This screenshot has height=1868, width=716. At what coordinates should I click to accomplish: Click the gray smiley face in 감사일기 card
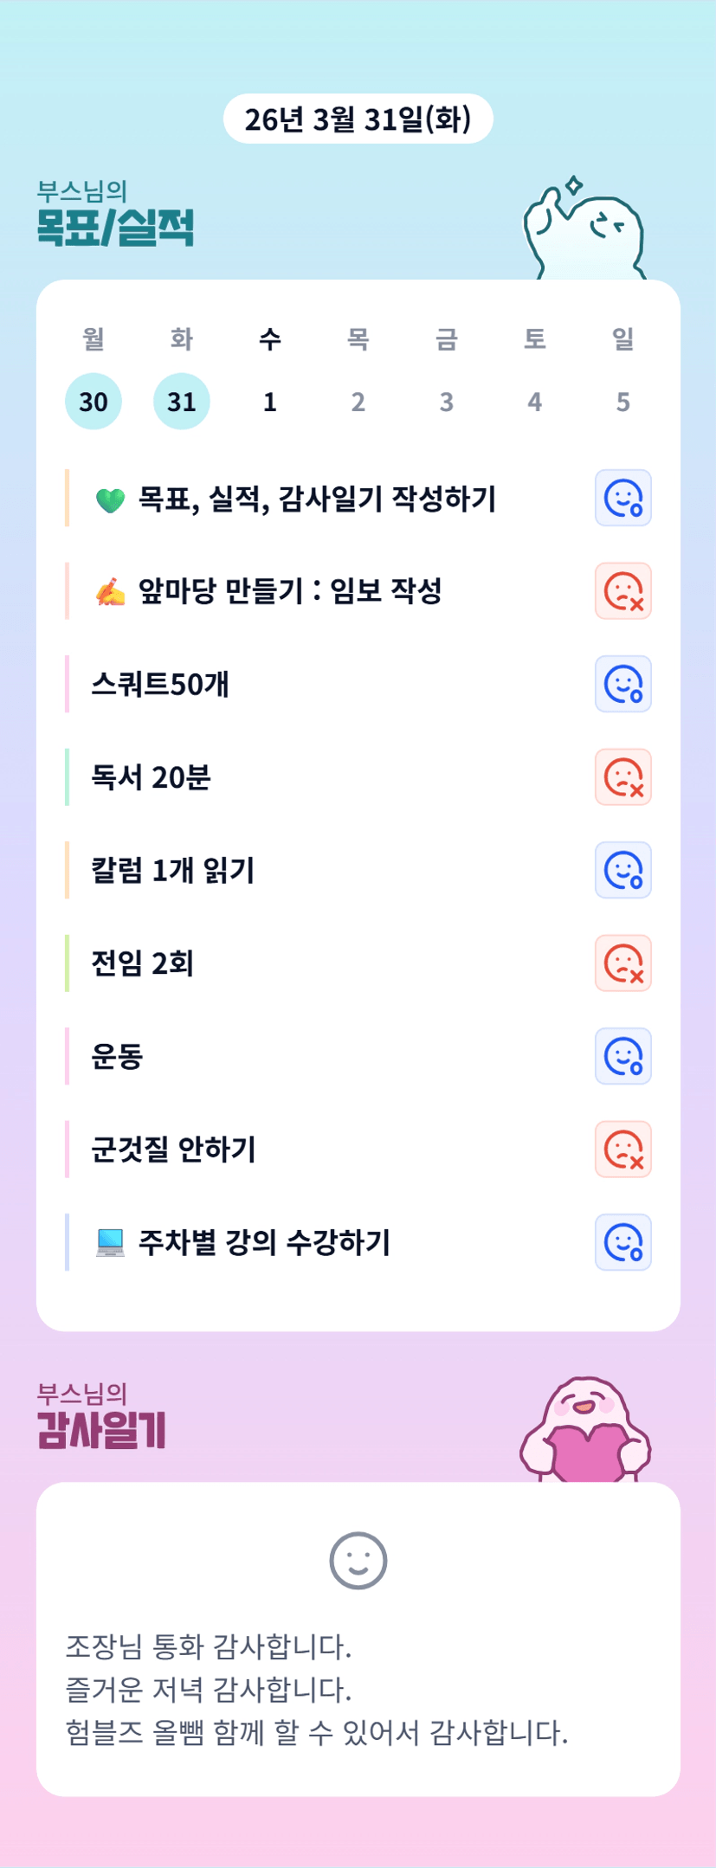[358, 1561]
